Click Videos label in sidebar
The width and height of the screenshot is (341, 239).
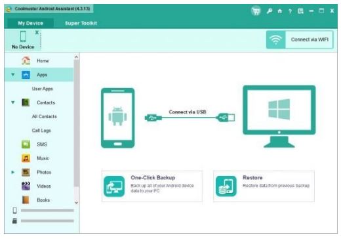(x=44, y=186)
